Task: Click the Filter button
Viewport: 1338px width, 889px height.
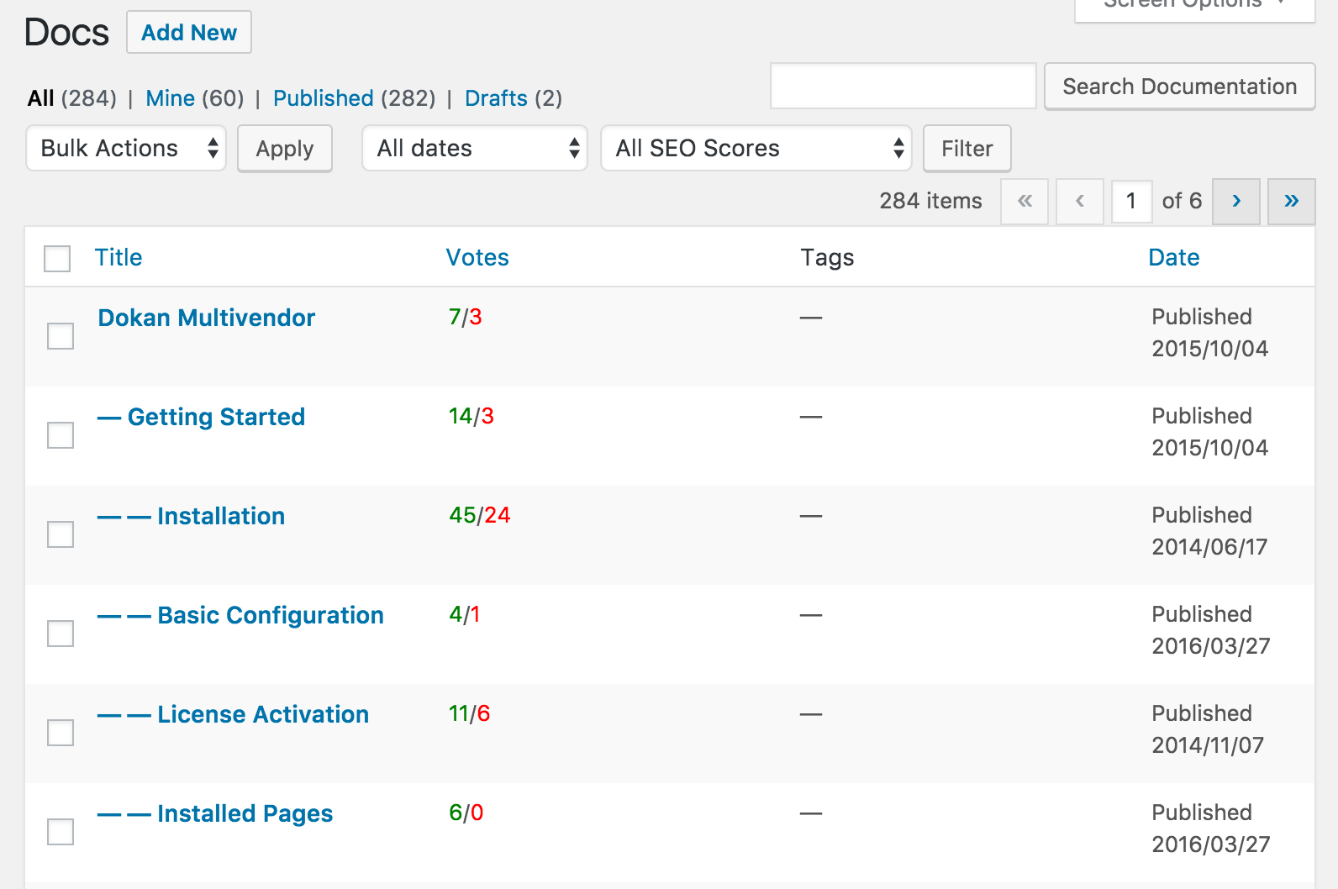Action: [x=967, y=149]
